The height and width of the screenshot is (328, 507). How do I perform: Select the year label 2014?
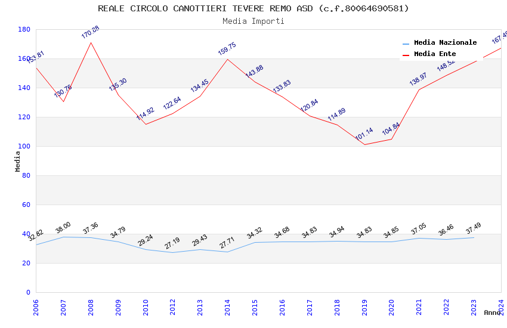(x=227, y=307)
